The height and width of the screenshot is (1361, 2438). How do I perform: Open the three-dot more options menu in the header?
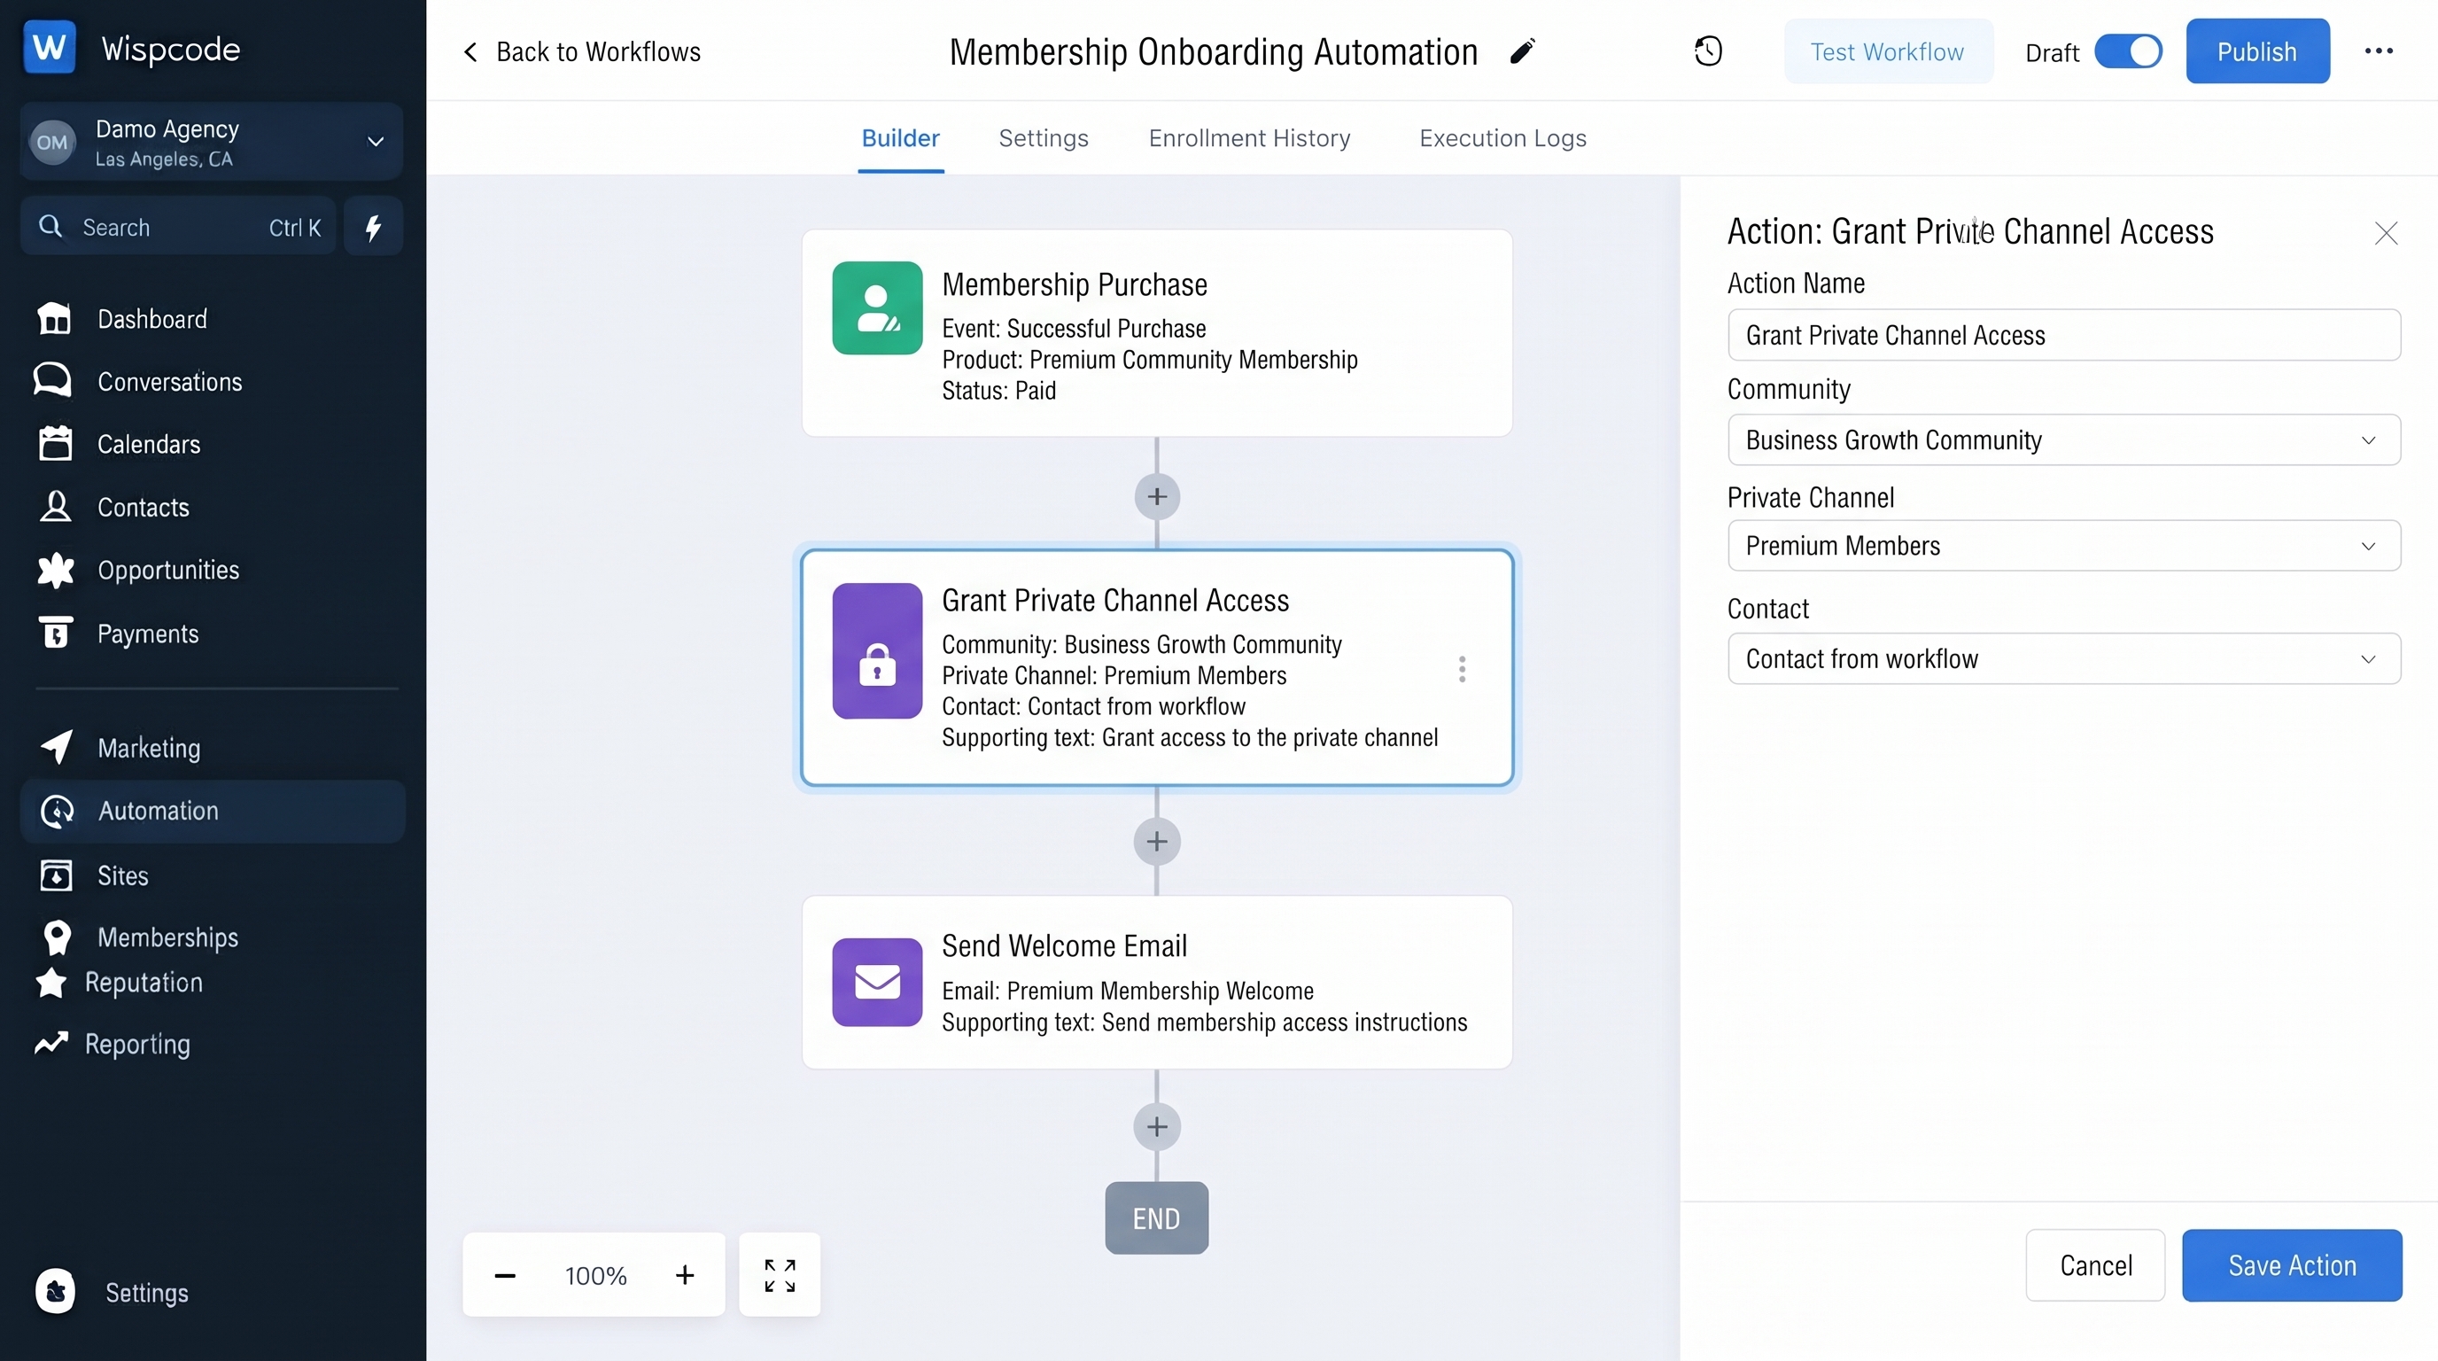coord(2380,51)
